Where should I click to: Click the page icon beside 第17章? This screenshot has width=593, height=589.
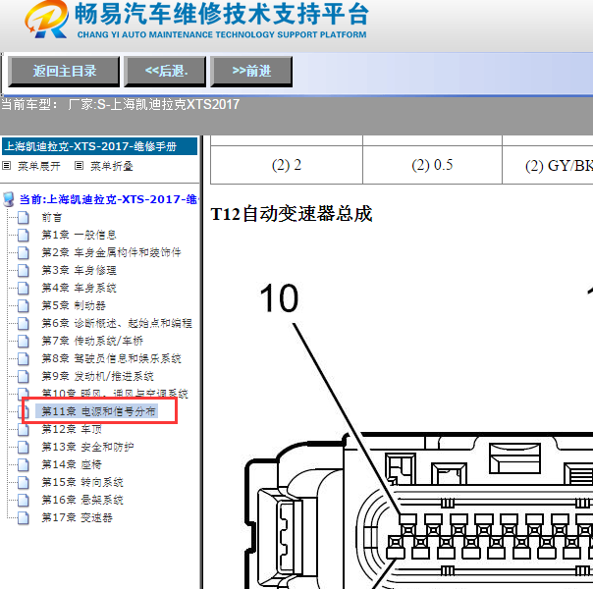coord(23,517)
